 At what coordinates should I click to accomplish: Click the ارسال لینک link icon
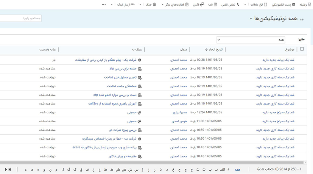(132, 5)
